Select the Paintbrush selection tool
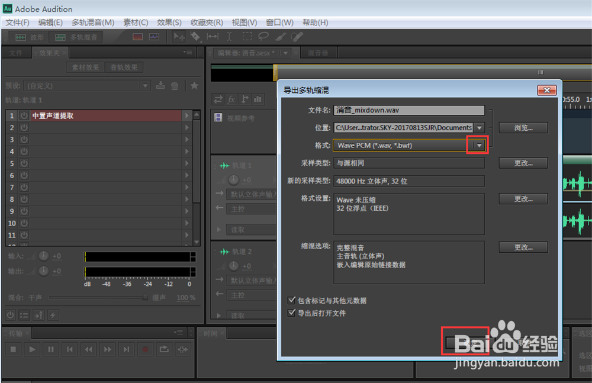The image size is (592, 383). (281, 37)
